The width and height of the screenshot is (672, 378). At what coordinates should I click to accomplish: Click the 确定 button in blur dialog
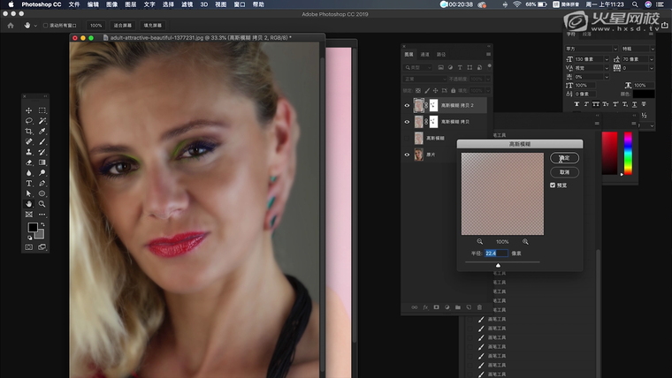coord(564,158)
